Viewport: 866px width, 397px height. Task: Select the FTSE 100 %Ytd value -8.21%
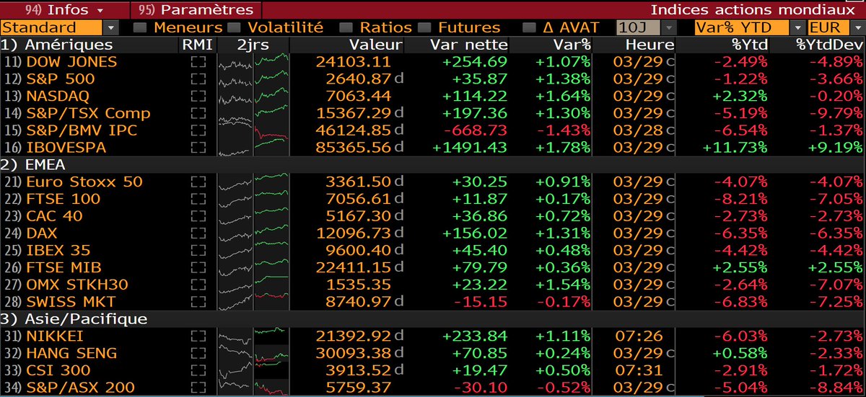[740, 199]
